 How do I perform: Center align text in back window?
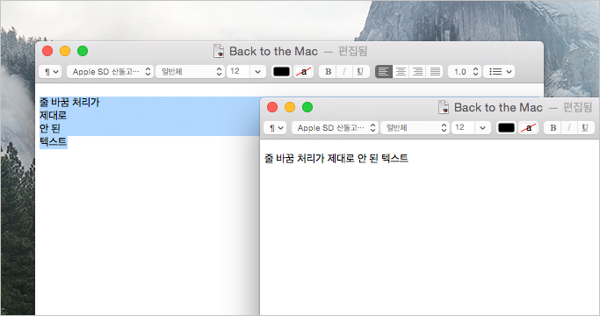click(401, 72)
